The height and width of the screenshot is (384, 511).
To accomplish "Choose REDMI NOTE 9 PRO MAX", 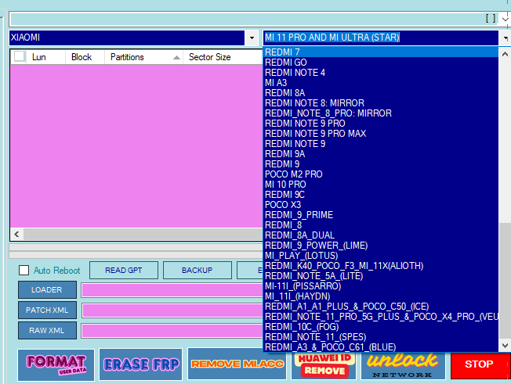I will pos(381,133).
